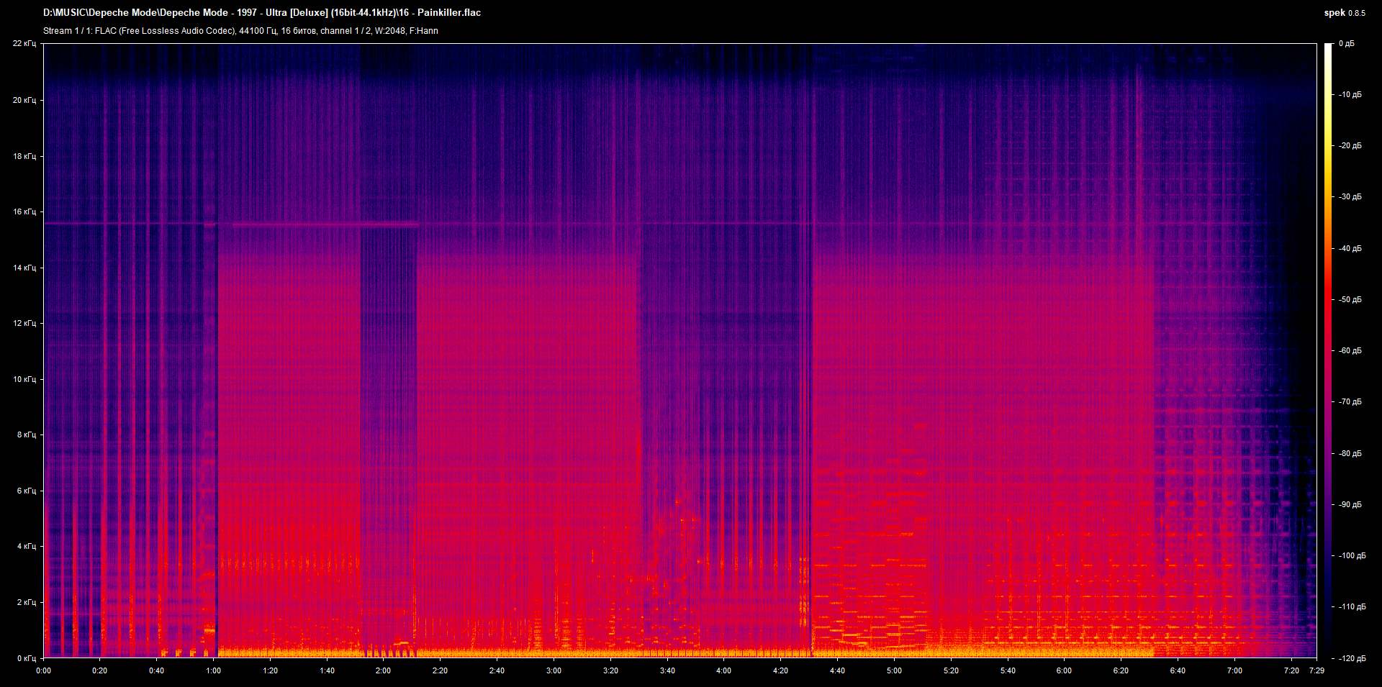Click the FLAC stream info line
1382x687 pixels.
pyautogui.click(x=240, y=31)
